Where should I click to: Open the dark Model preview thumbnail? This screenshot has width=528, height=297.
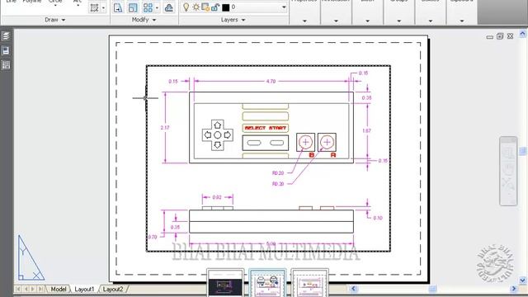pos(225,283)
